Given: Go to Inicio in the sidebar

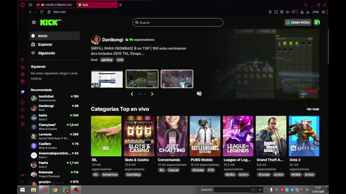Looking at the screenshot, I should (x=55, y=36).
